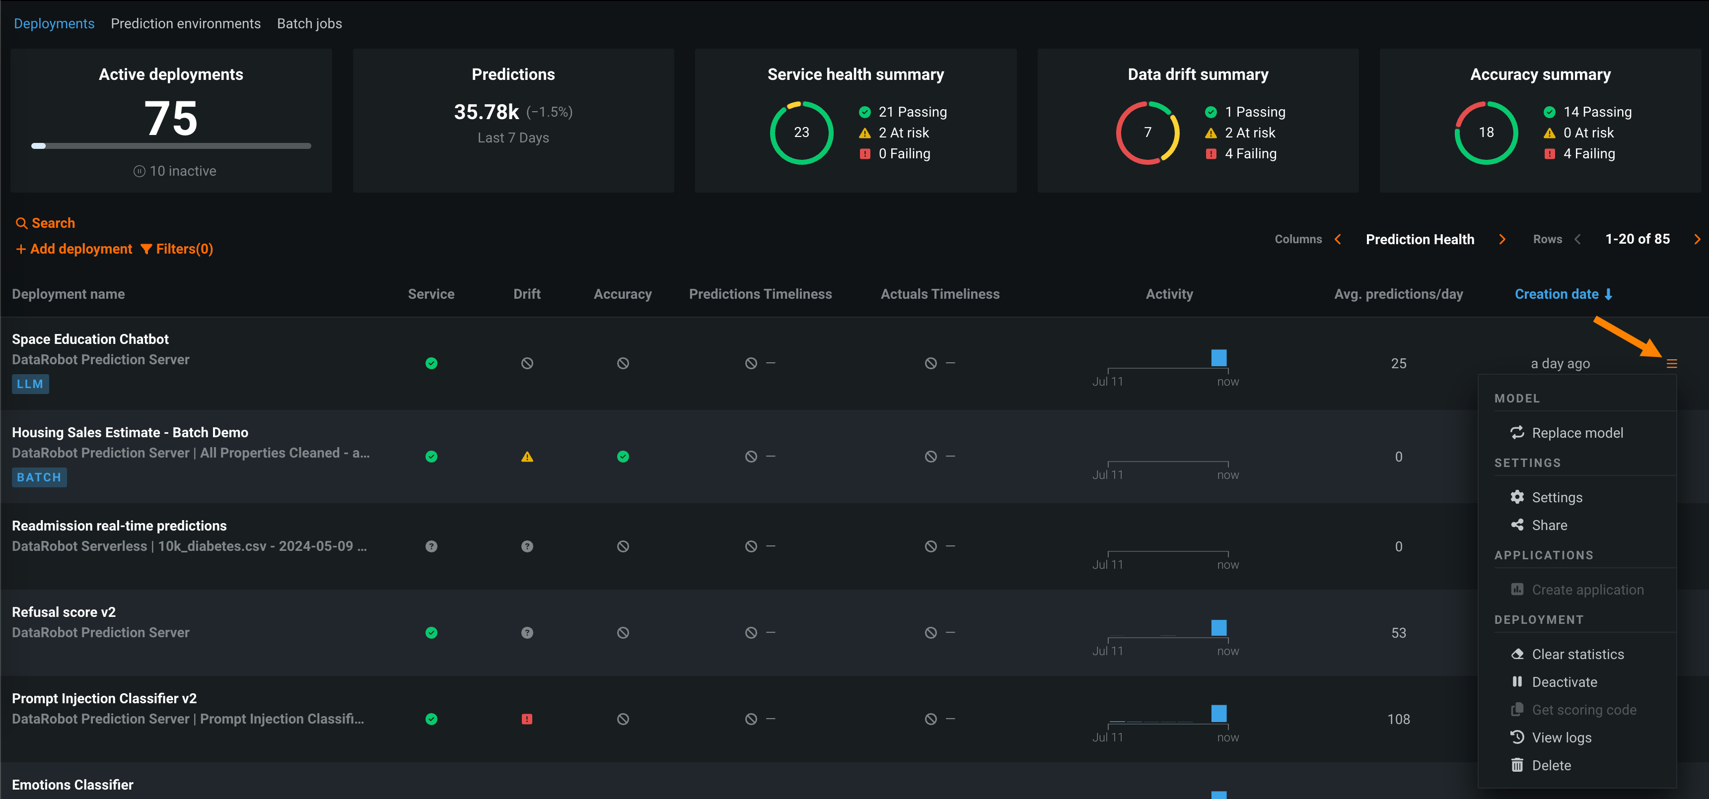Viewport: 1709px width, 799px height.
Task: Advance to next rows page arrow
Action: [1697, 239]
